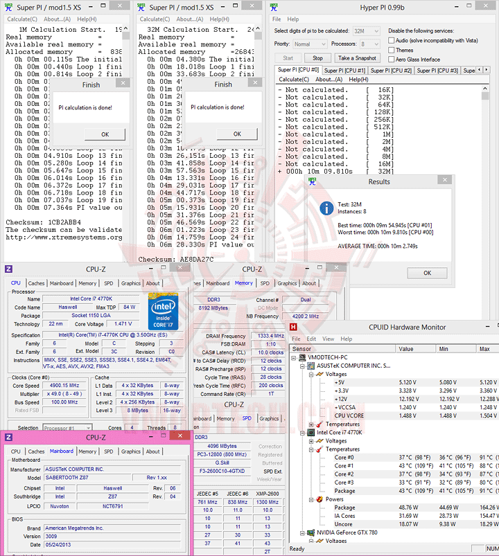Click the ASUSTeK motherboard icon in tree
Image resolution: width=499 pixels, height=556 pixels.
pos(311,366)
